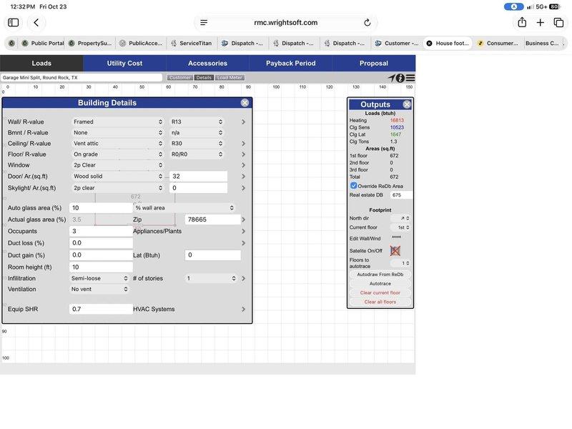This screenshot has width=572, height=429.
Task: Click the Equip SHR input field
Action: click(x=101, y=310)
